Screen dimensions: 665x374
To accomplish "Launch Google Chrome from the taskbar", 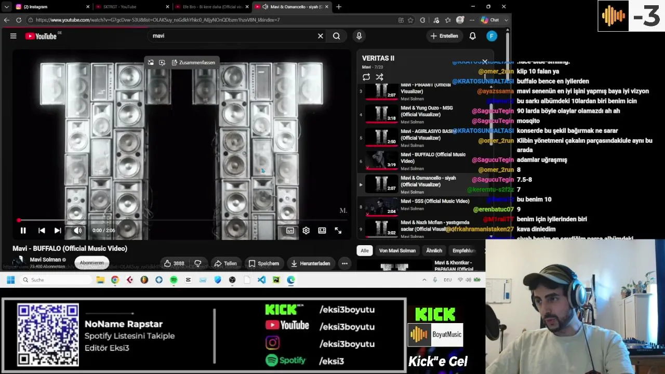I will click(x=115, y=280).
